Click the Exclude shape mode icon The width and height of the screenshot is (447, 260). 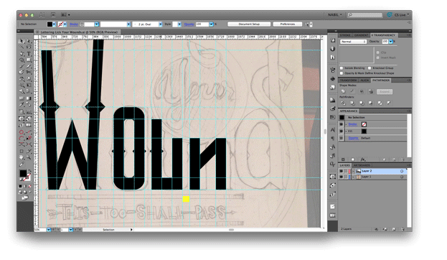tap(371, 91)
